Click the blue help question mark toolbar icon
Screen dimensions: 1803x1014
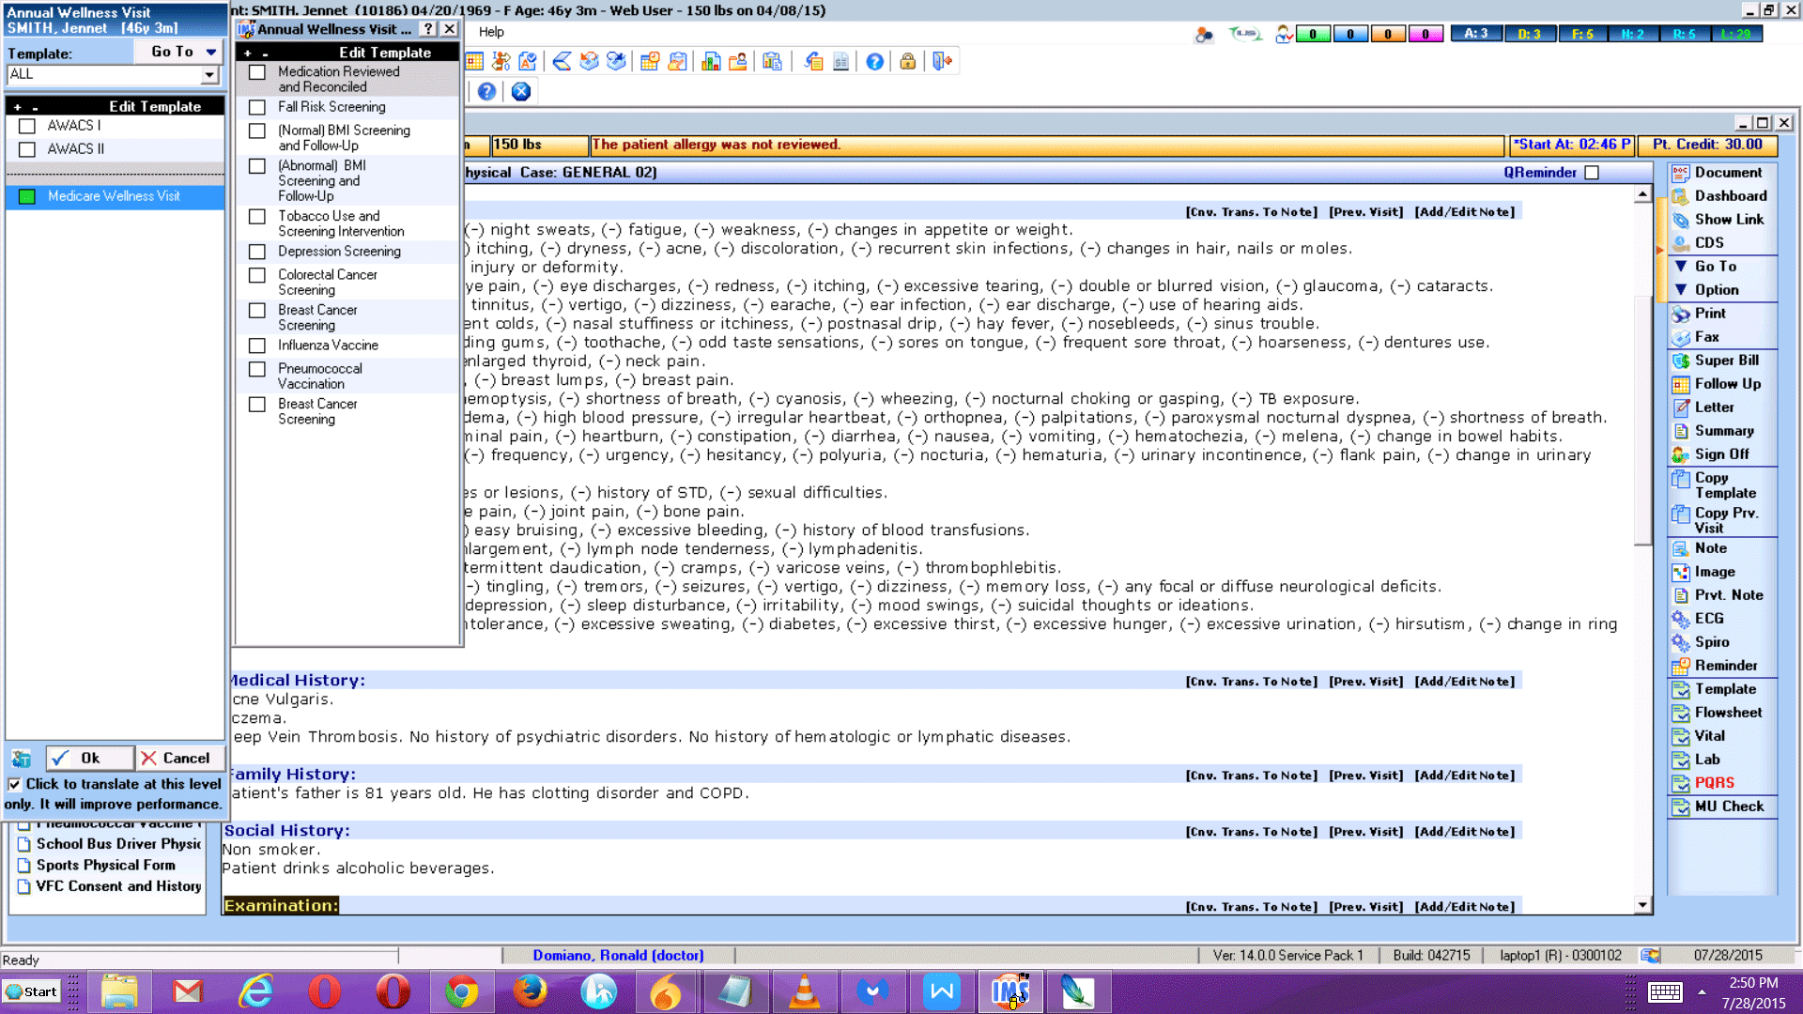(x=874, y=62)
